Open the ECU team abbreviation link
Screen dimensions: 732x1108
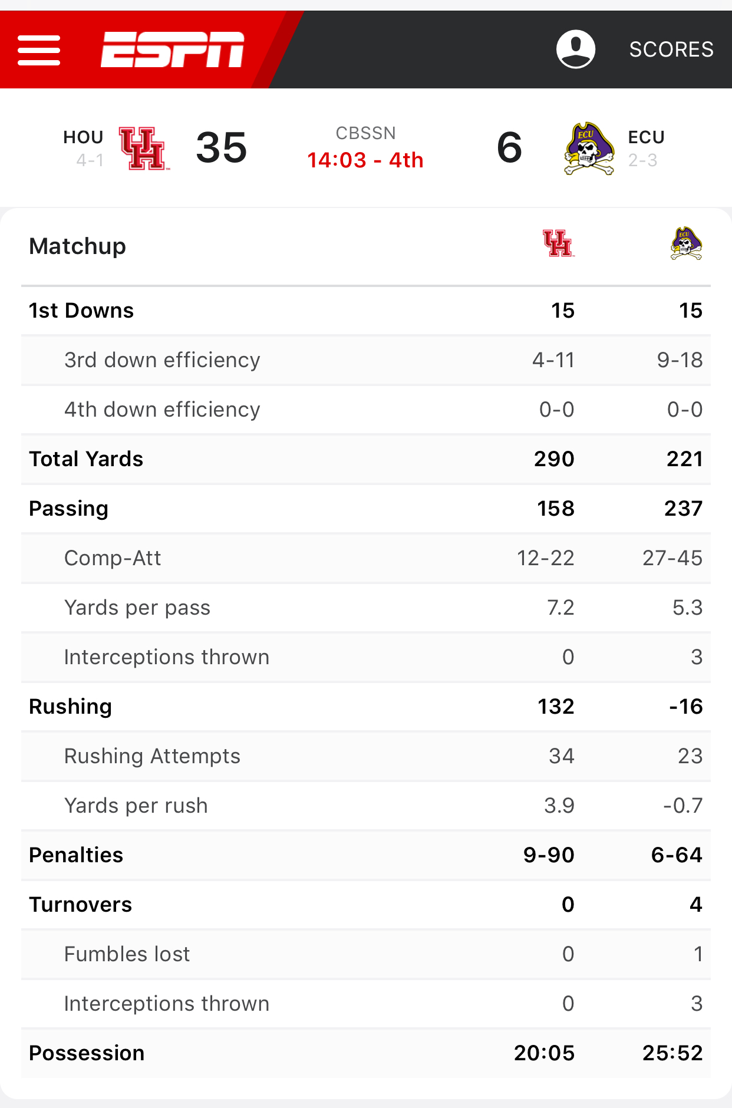646,137
